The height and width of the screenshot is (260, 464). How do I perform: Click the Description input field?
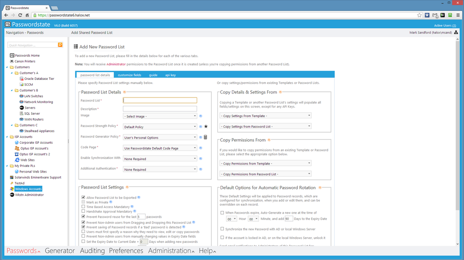click(x=160, y=109)
